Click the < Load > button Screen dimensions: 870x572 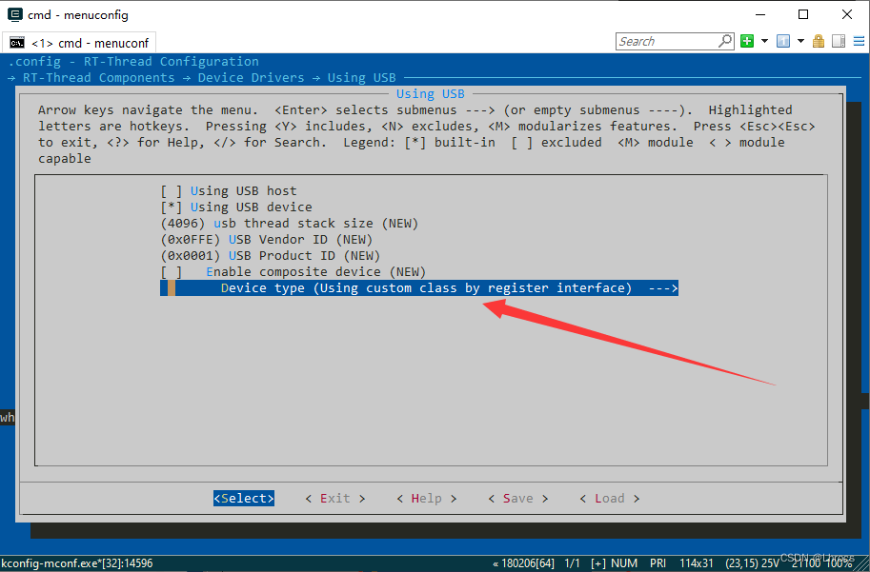pos(609,499)
